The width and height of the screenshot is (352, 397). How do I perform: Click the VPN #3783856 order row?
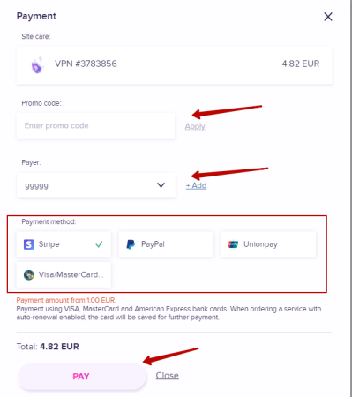175,65
